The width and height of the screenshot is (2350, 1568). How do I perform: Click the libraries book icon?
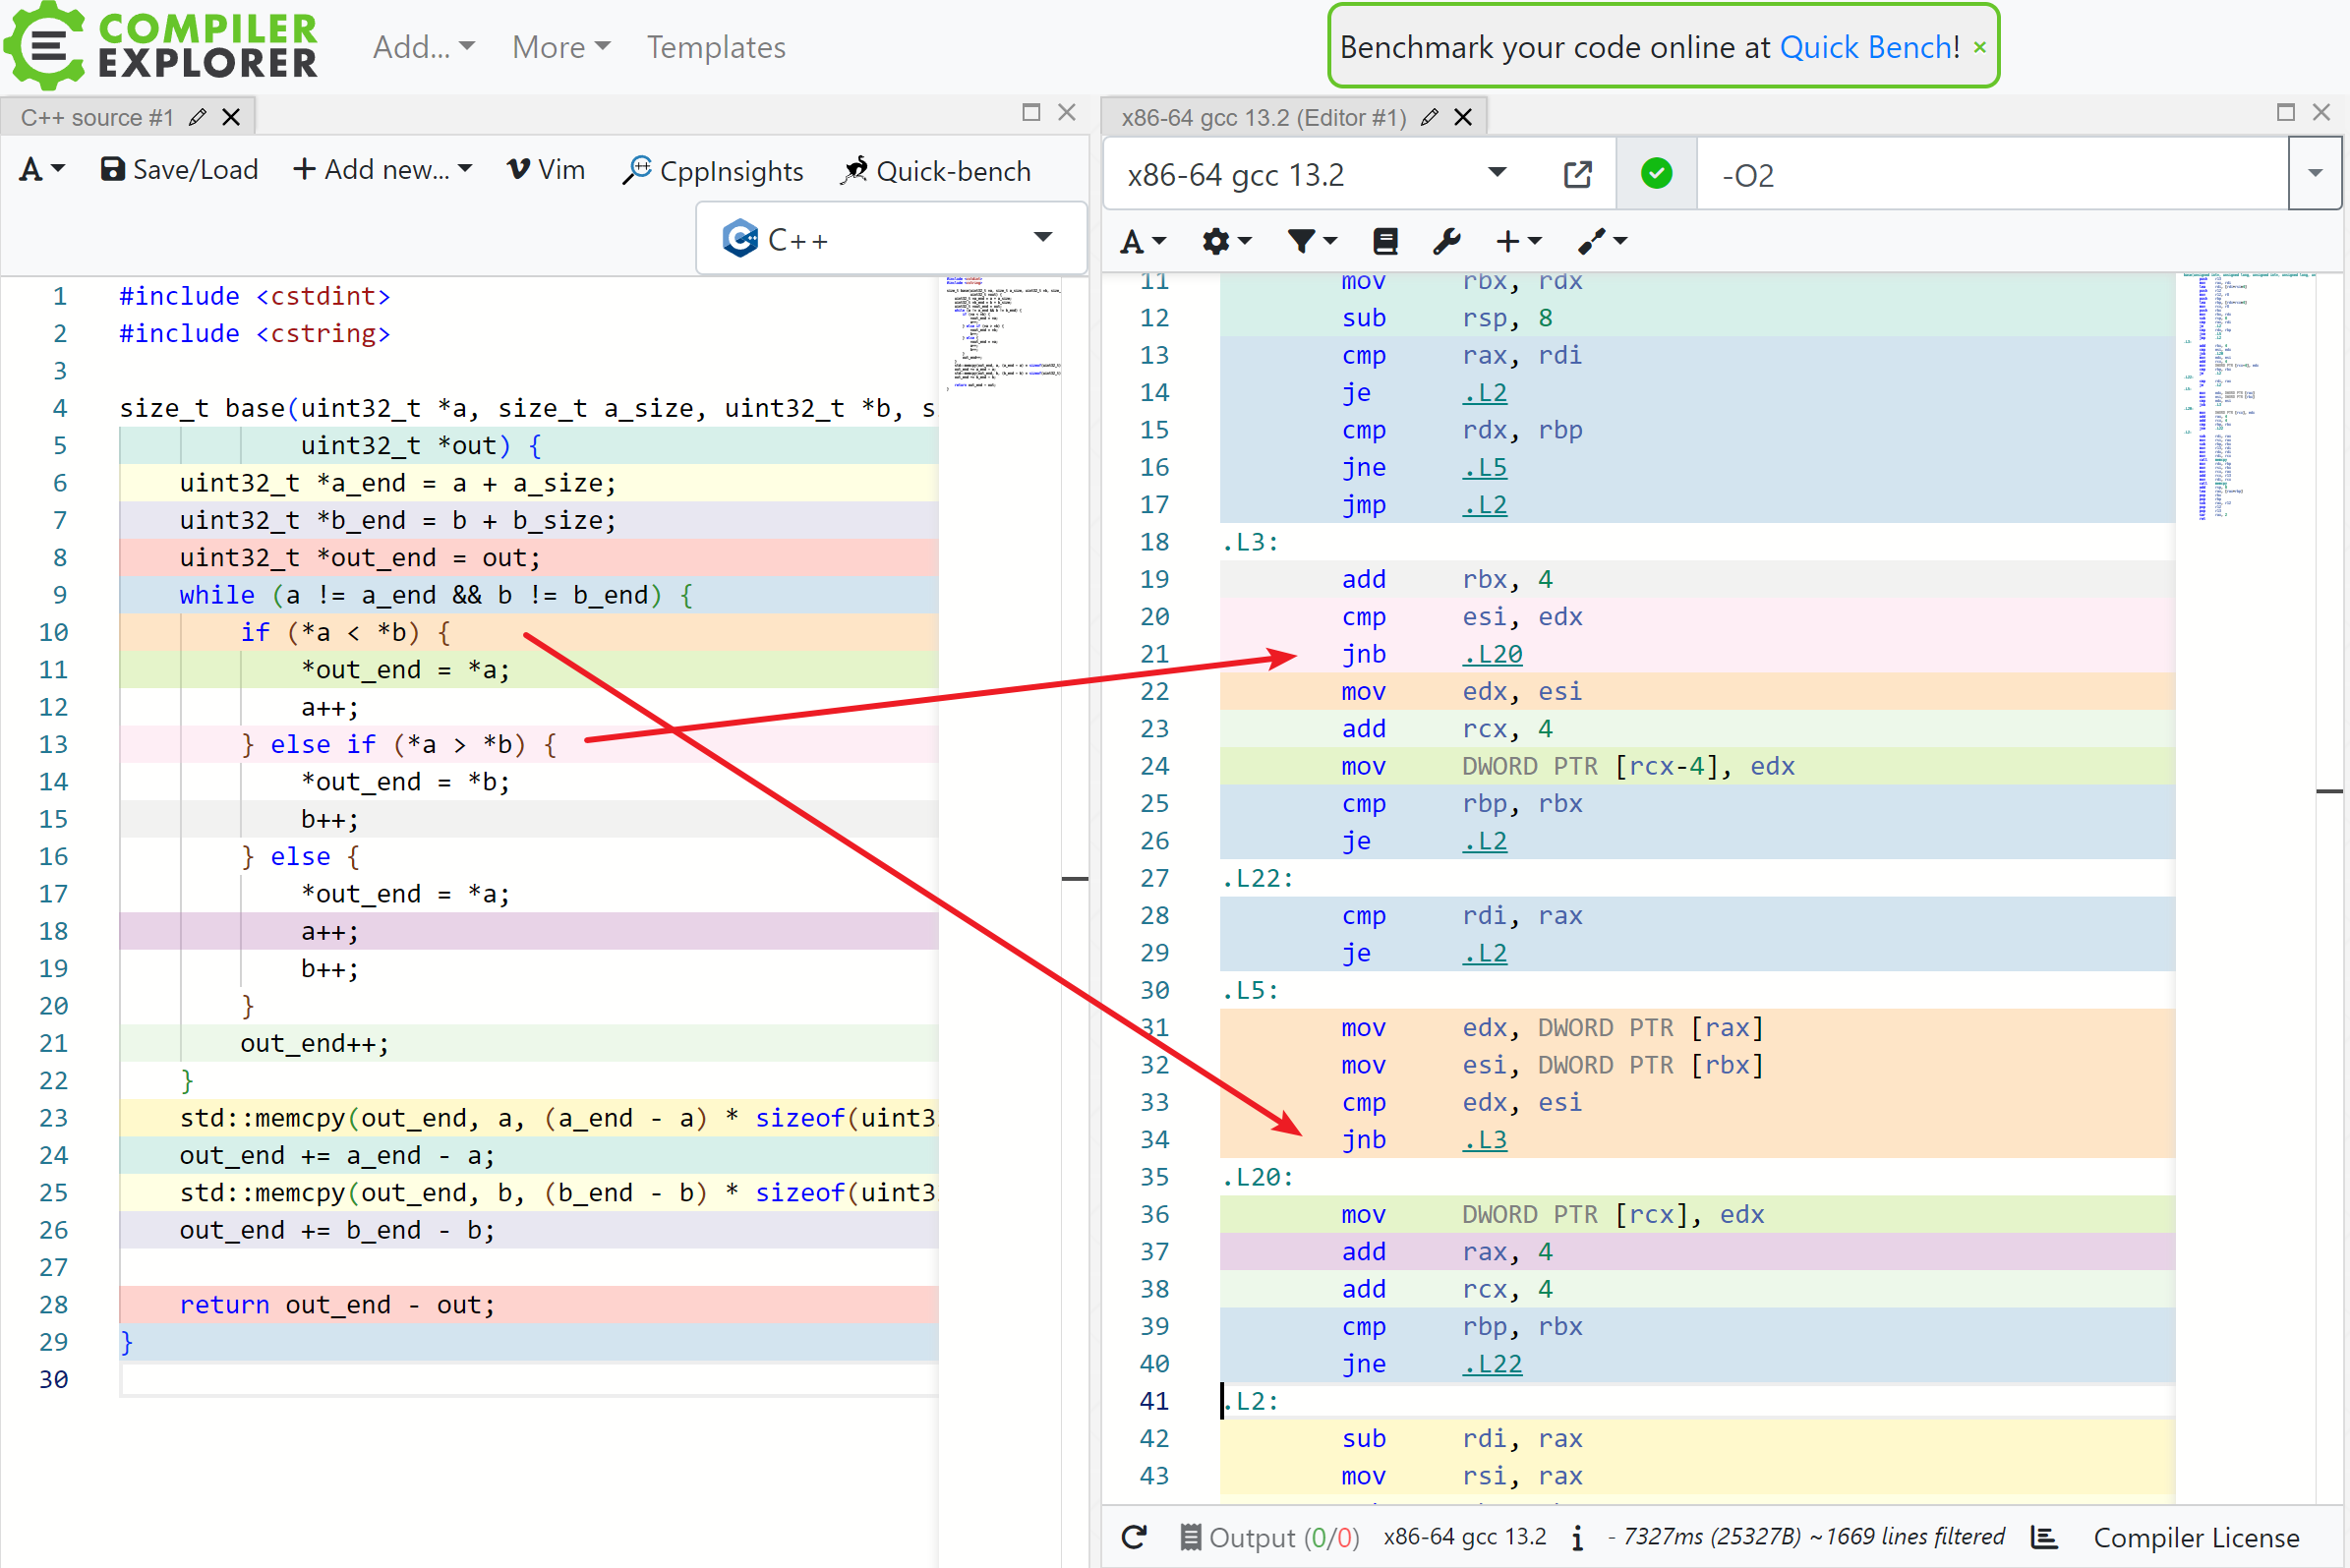(1385, 241)
